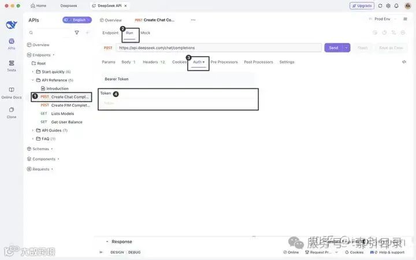Open the Overview tab in the editor
The height and width of the screenshot is (260, 416).
[110, 20]
